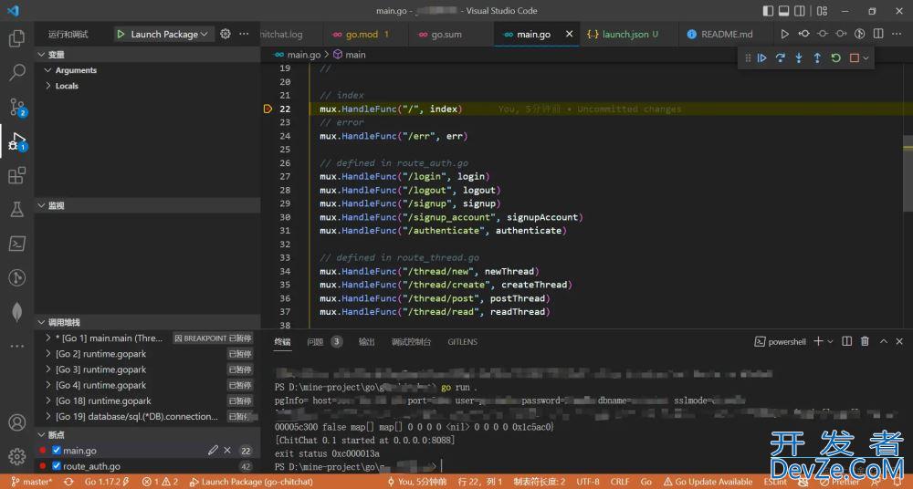
Task: Uncheck route_auth.go breakpoint checkbox
Action: [57, 465]
